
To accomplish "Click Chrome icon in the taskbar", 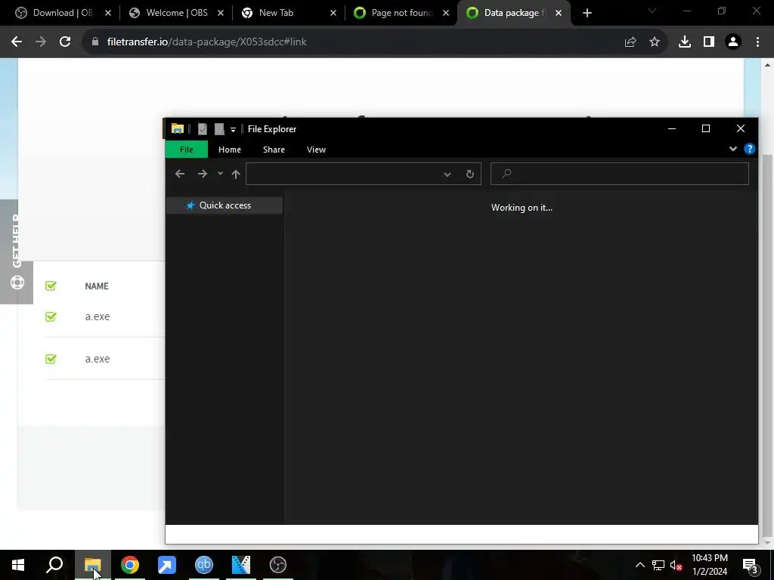I will pyautogui.click(x=130, y=565).
